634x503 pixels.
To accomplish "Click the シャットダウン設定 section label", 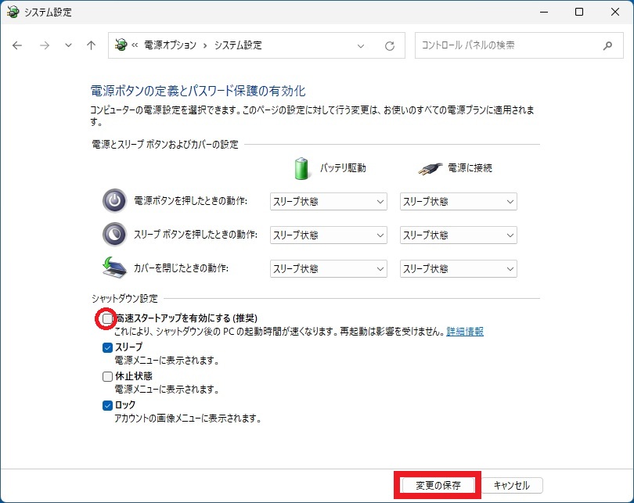I will click(124, 299).
